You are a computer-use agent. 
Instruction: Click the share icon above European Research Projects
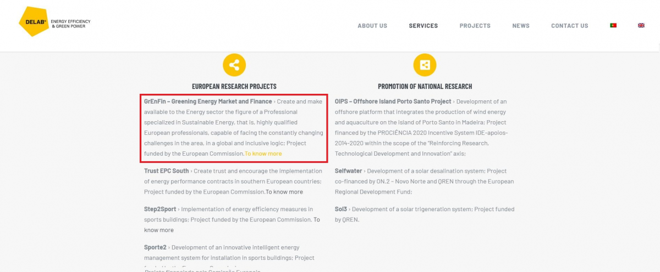[234, 65]
